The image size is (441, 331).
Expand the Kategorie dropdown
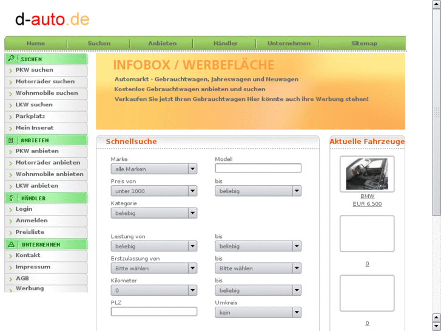pyautogui.click(x=154, y=213)
